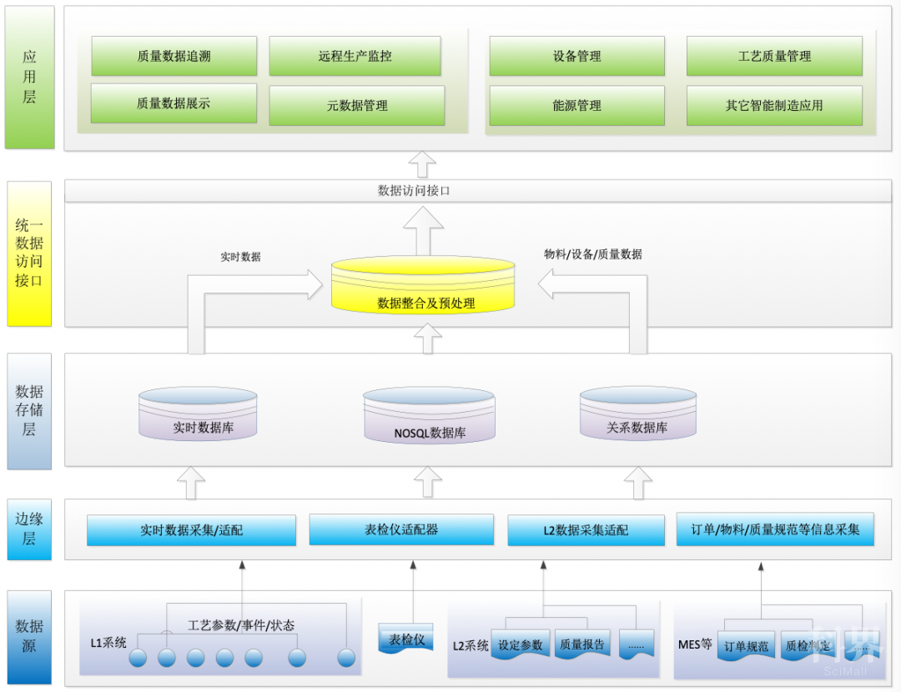Image resolution: width=901 pixels, height=692 pixels.
Task: Click the 数据访问接口 header bar
Action: (478, 191)
